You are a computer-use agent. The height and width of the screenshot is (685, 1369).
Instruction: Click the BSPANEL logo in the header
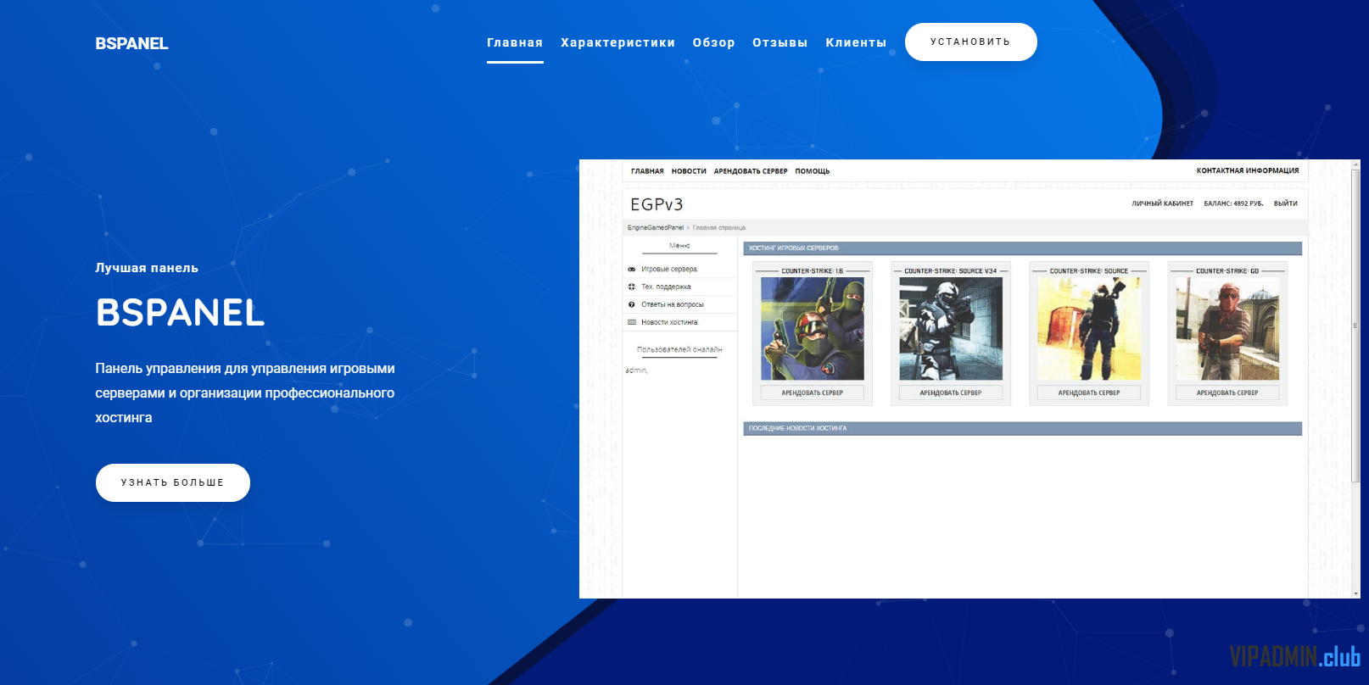coord(131,43)
